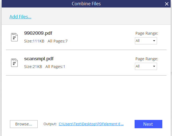Click the Browse... button
The width and height of the screenshot is (172, 136).
pyautogui.click(x=24, y=124)
